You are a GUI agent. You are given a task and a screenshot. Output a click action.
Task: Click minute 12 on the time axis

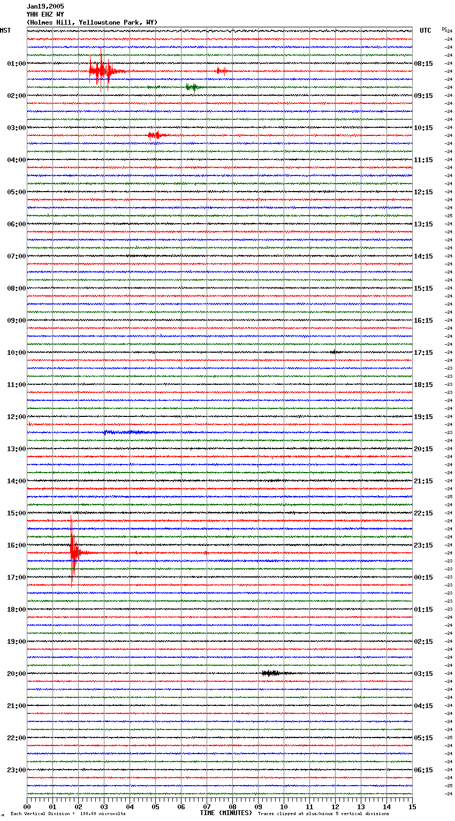pyautogui.click(x=335, y=807)
